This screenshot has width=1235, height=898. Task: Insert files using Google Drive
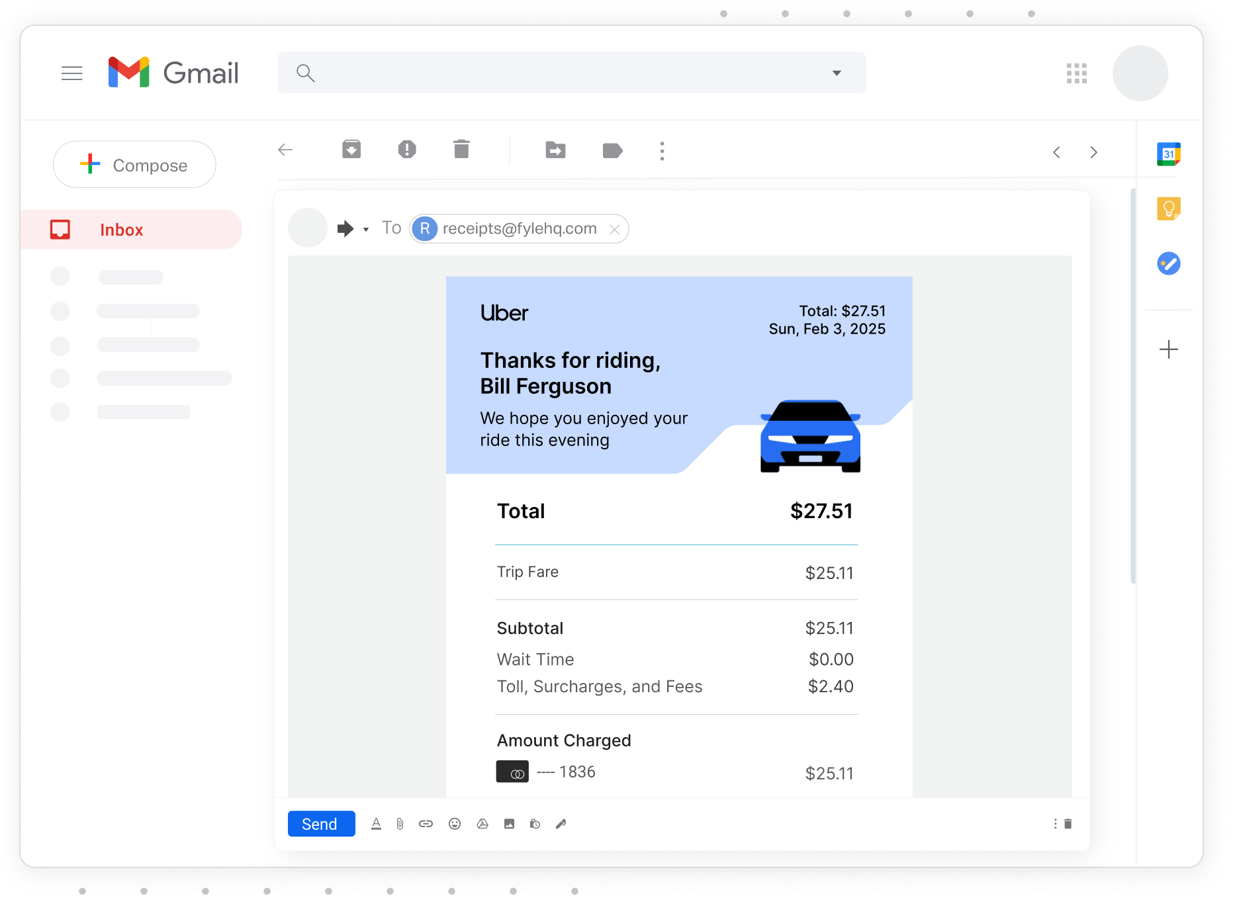(482, 824)
